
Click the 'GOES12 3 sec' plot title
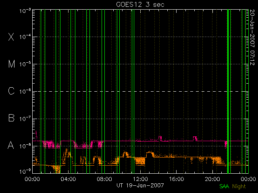coord(140,4)
